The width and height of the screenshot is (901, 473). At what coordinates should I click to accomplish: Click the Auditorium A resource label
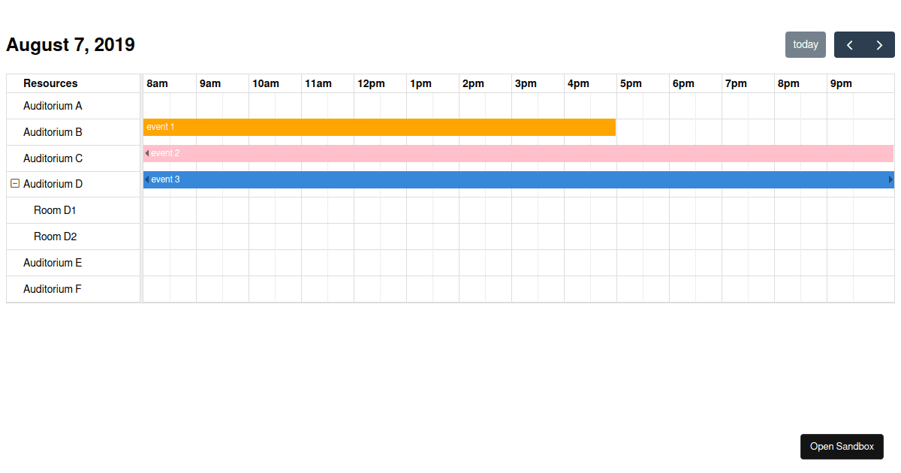tap(52, 105)
